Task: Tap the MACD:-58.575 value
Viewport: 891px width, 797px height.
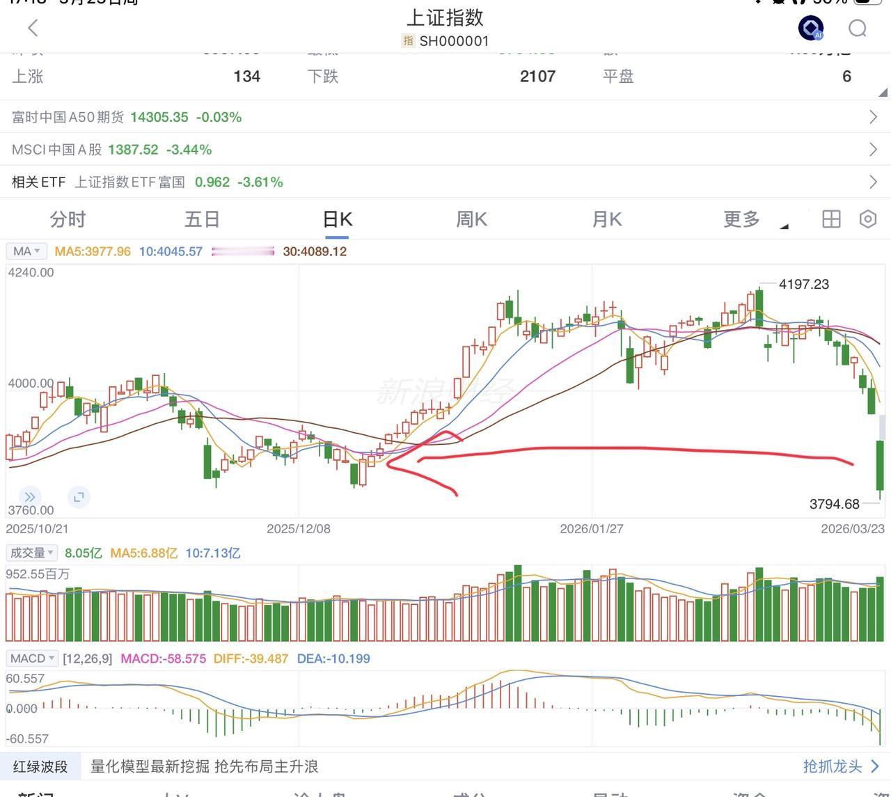Action: [x=164, y=658]
